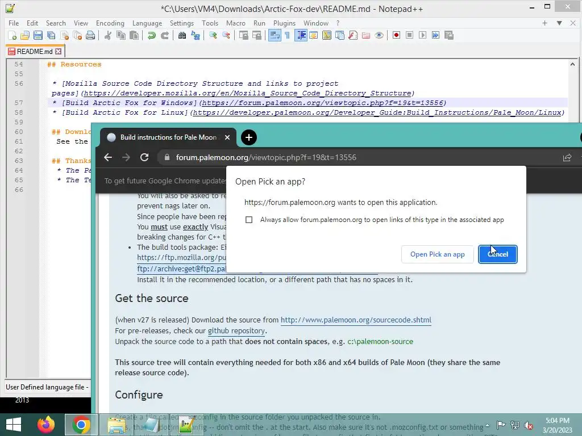Save the currently recorded macro
This screenshot has width=582, height=436.
[449, 35]
